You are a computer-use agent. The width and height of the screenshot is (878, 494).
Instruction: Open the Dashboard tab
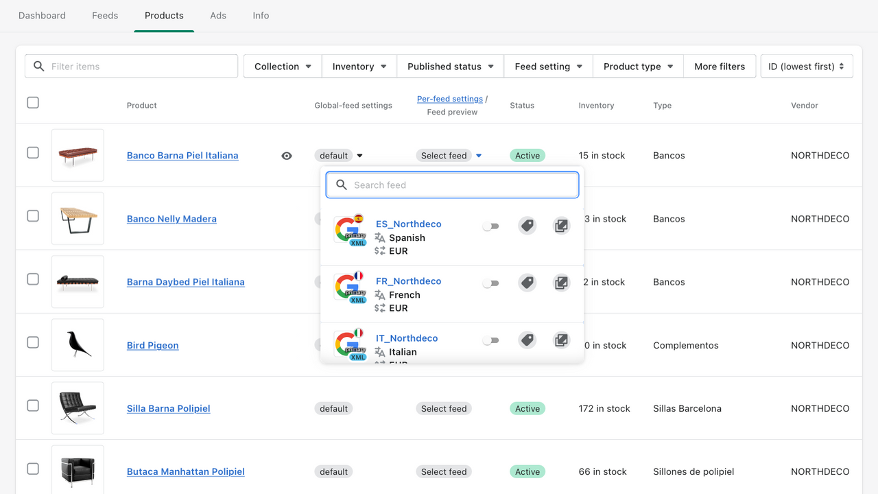pyautogui.click(x=42, y=15)
